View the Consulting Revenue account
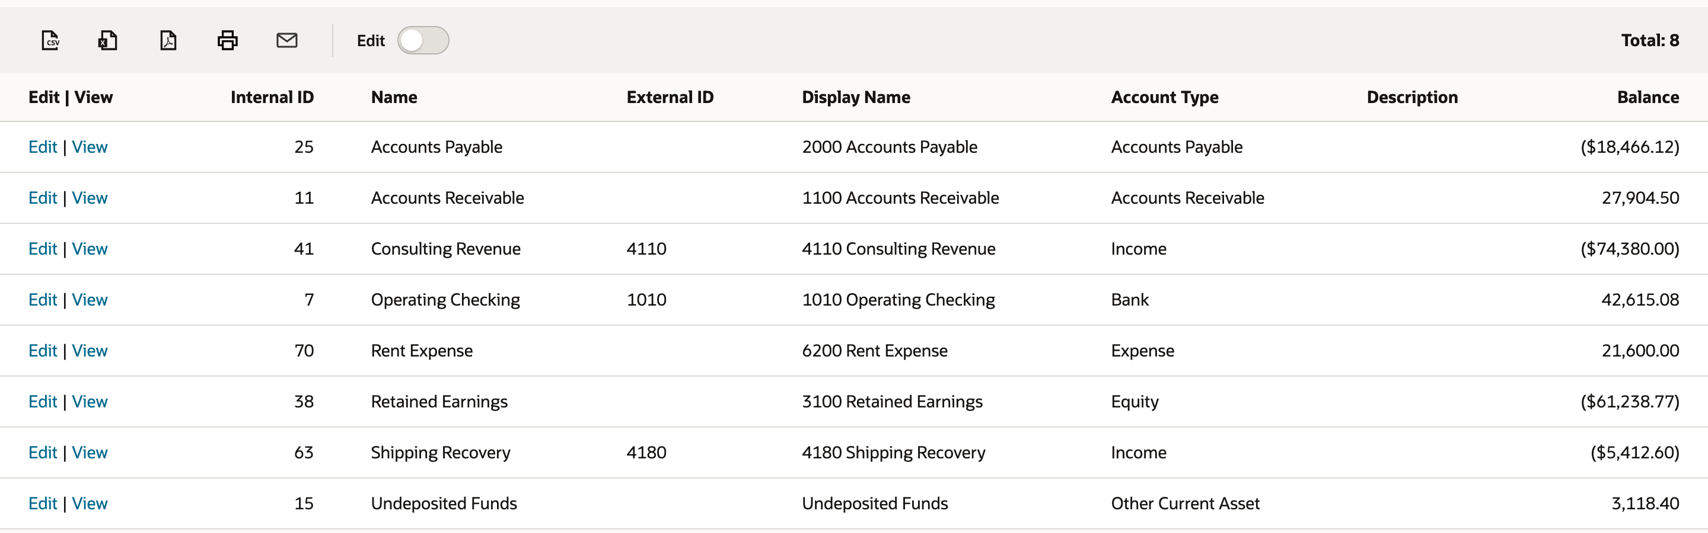Image resolution: width=1708 pixels, height=533 pixels. 90,249
